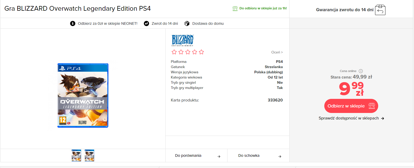This screenshot has width=414, height=168.
Task: Give a five-star rating with the last star
Action: [x=201, y=52]
